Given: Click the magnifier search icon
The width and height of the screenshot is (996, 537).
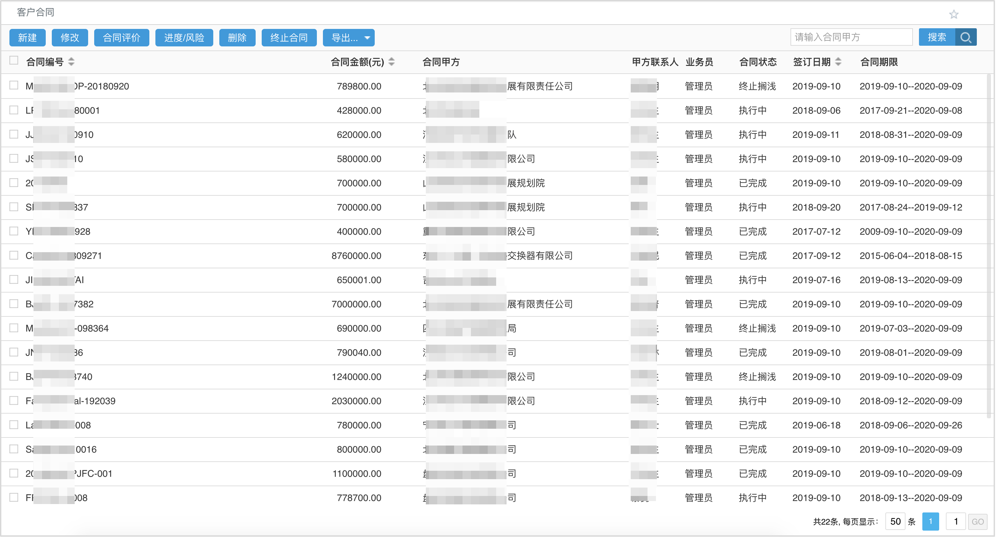Looking at the screenshot, I should (965, 38).
